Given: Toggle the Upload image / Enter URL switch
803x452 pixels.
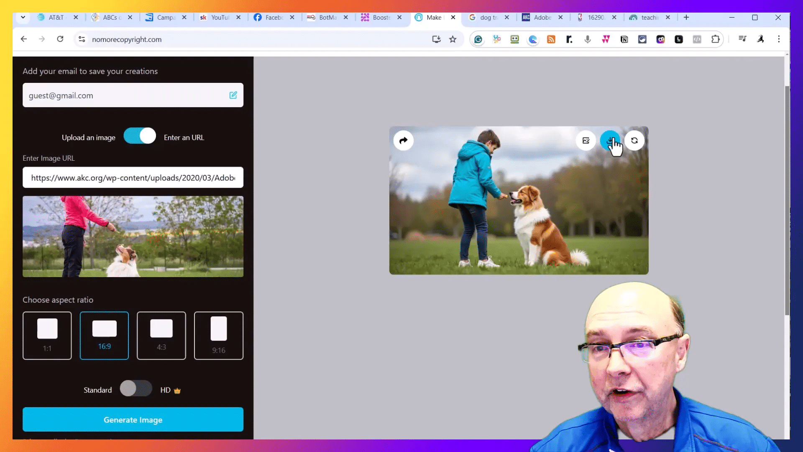Looking at the screenshot, I should [x=140, y=136].
